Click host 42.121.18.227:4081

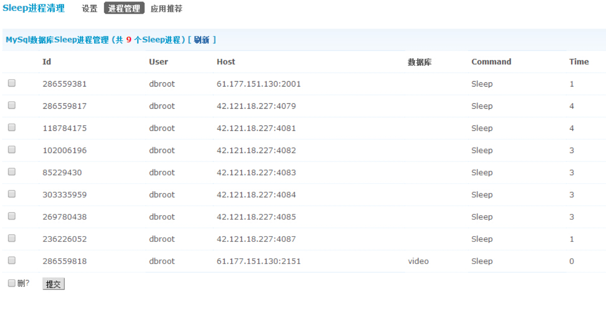coord(256,128)
